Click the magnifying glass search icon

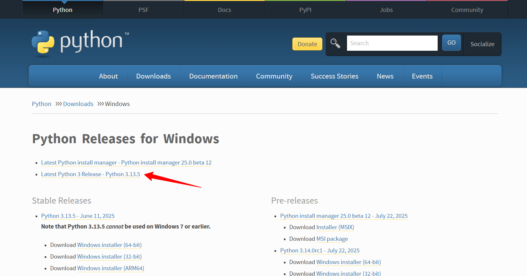[335, 43]
